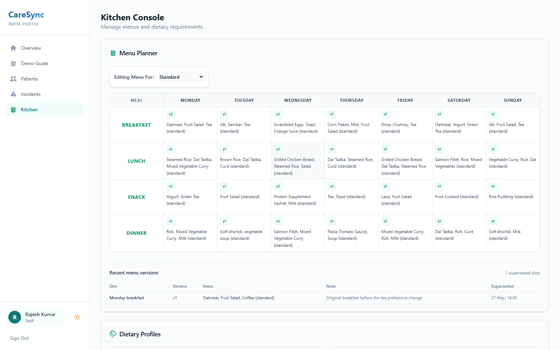
Task: Click the Demo Guide clipboard icon
Action: 13,63
